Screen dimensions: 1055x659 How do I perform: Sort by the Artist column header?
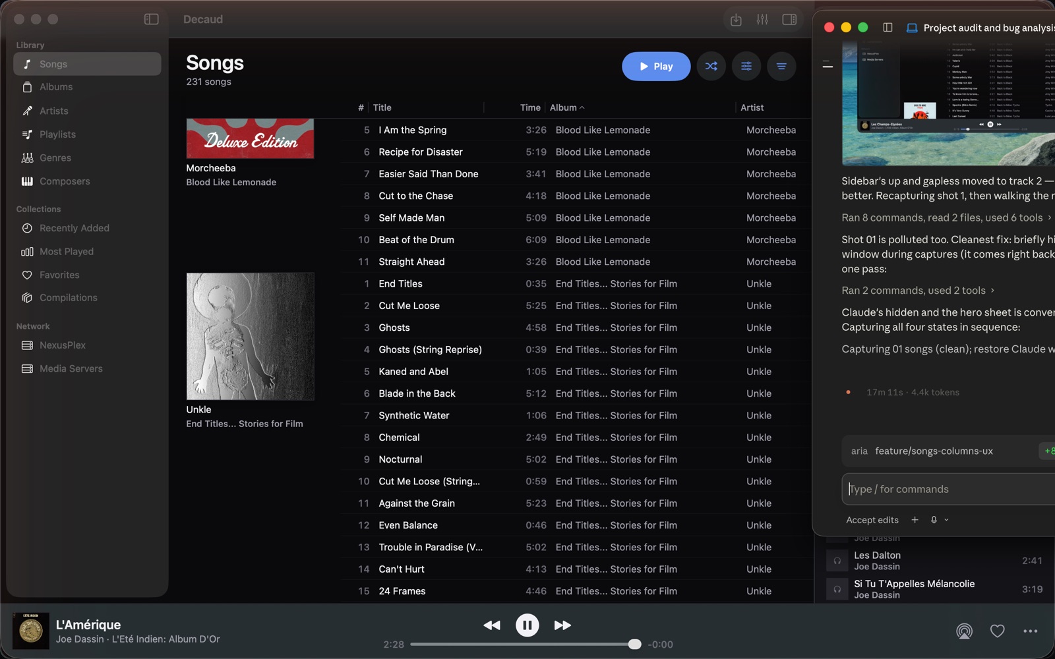752,107
